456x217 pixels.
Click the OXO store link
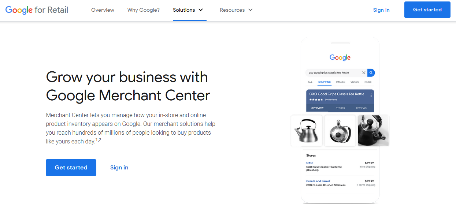pyautogui.click(x=309, y=163)
